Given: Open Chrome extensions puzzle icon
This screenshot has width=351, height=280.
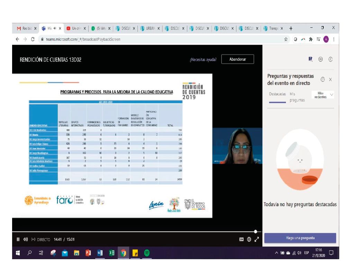Looking at the screenshot, I should tap(311, 39).
